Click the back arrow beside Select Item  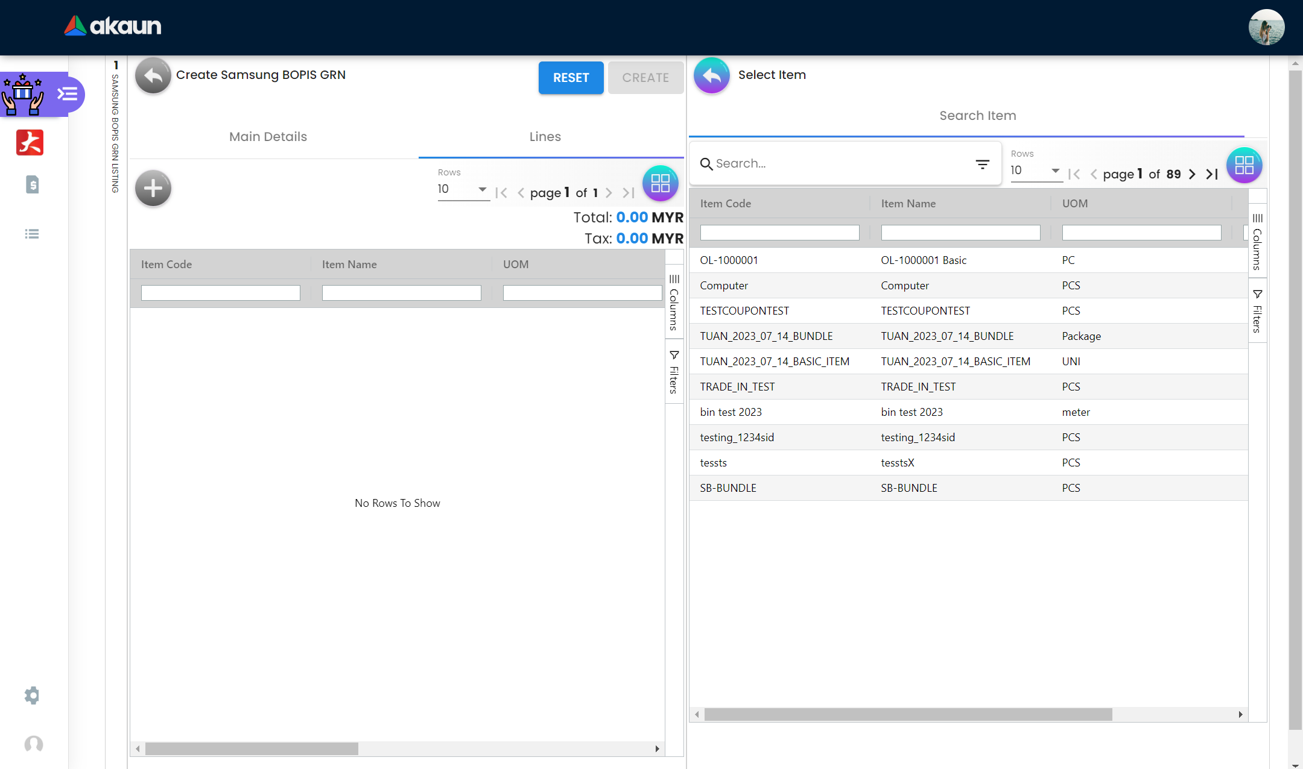tap(712, 75)
